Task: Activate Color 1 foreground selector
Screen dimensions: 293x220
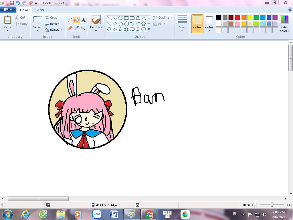Action: coord(197,24)
